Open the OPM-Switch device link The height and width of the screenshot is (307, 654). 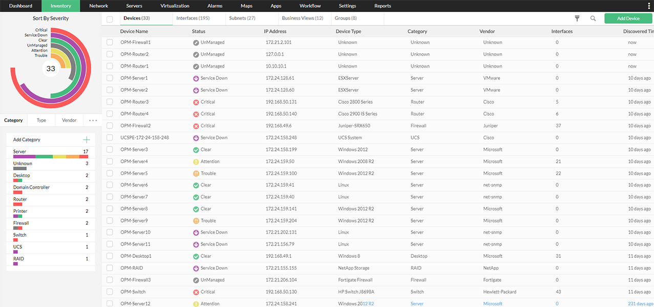pyautogui.click(x=133, y=292)
